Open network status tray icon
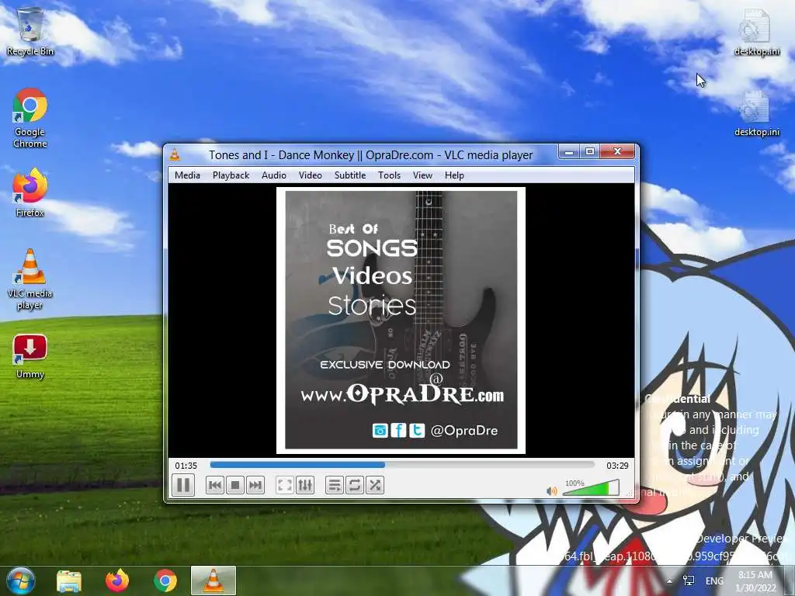This screenshot has height=596, width=795. [689, 580]
